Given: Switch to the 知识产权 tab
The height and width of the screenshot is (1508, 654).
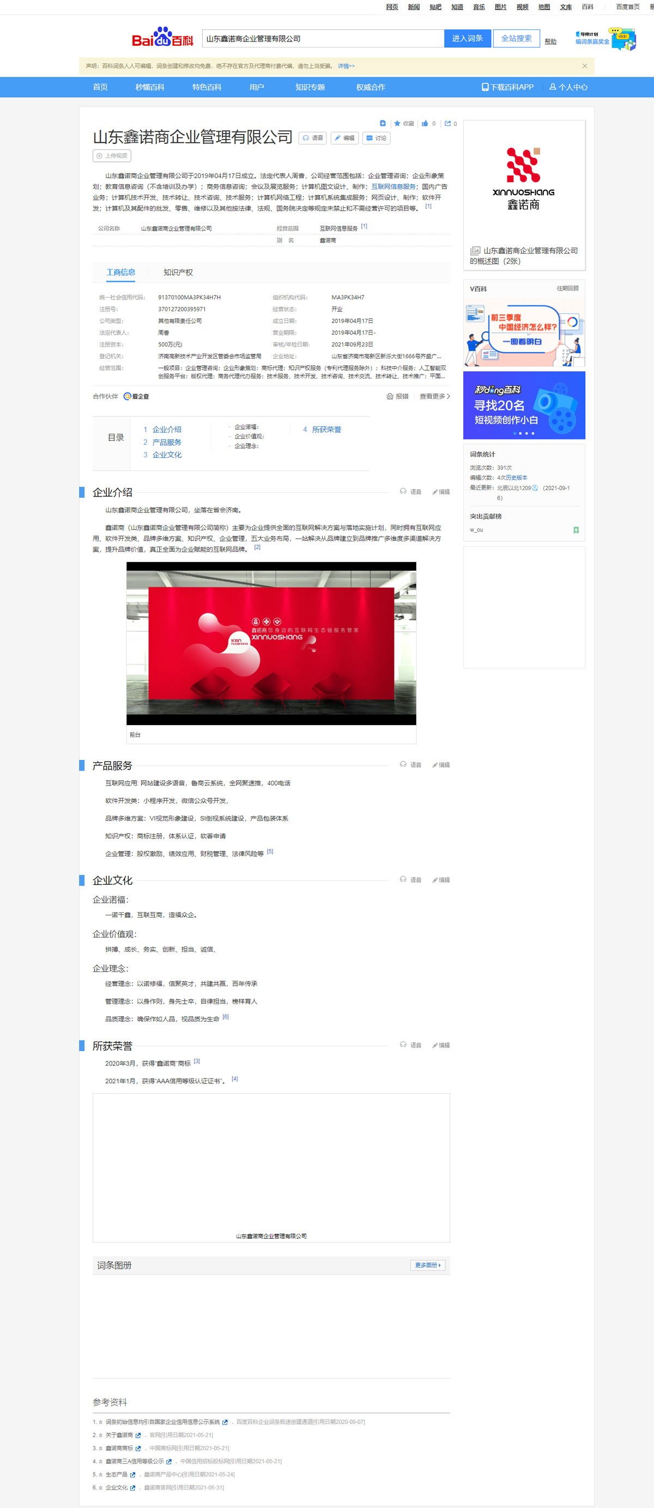Looking at the screenshot, I should click(x=178, y=272).
